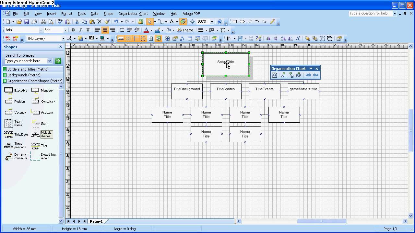The height and width of the screenshot is (233, 415).
Task: Open the 8pt font size dropdown
Action: click(65, 30)
